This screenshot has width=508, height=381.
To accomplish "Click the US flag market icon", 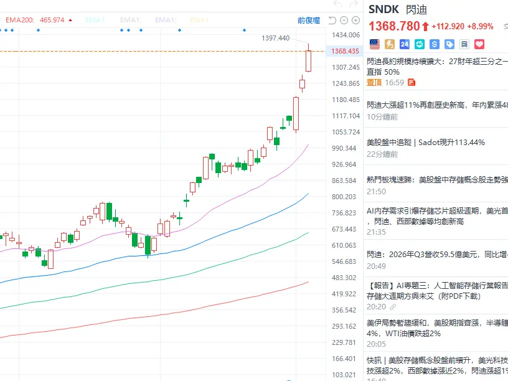I will [x=375, y=44].
